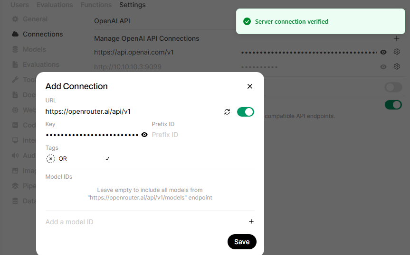Screen dimensions: 410x255
Task: Click the Prefix ID field
Action: [x=200, y=135]
